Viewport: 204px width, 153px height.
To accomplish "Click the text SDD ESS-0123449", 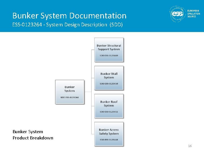I will point(109,56).
